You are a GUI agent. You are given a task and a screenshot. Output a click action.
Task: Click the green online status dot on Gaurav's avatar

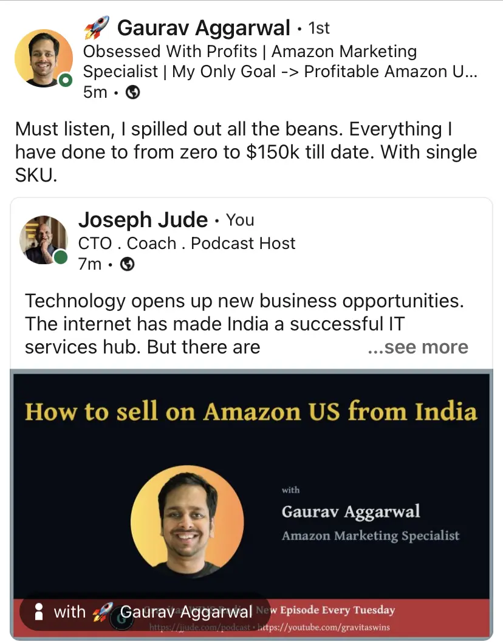pyautogui.click(x=66, y=80)
